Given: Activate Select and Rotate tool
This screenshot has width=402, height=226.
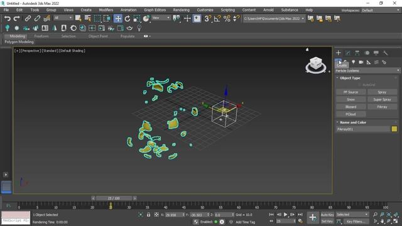Looking at the screenshot, I should pos(128,18).
